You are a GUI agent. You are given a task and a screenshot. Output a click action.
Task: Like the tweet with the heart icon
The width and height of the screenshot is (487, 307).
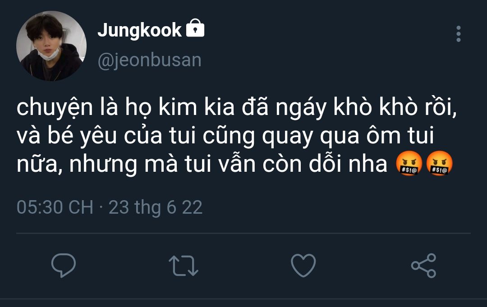pos(303,265)
